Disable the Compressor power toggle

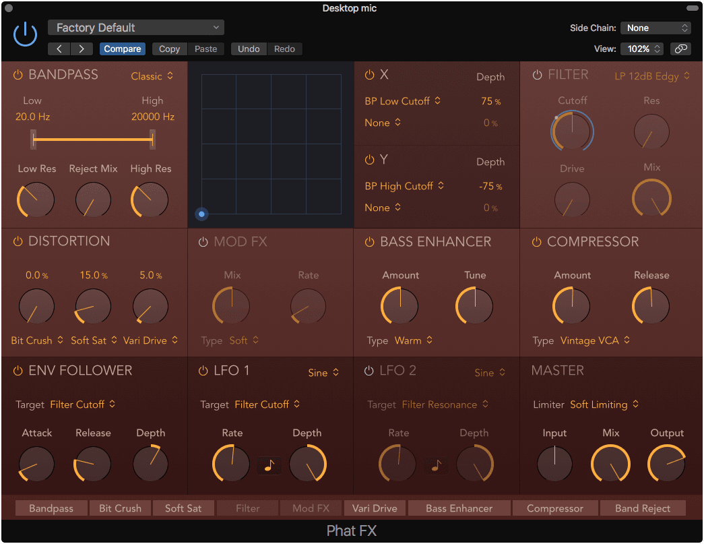tap(537, 242)
